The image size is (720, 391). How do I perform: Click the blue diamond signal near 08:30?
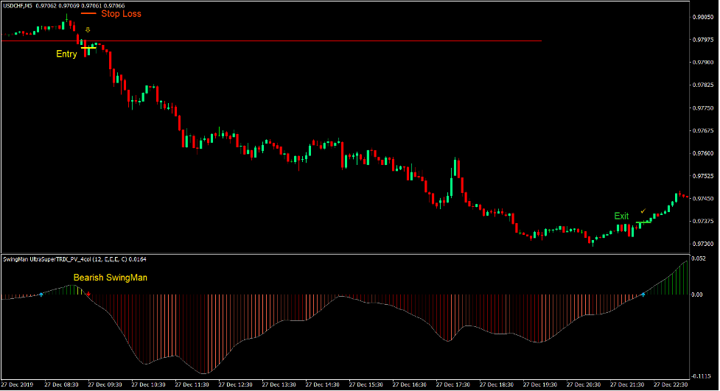[41, 294]
